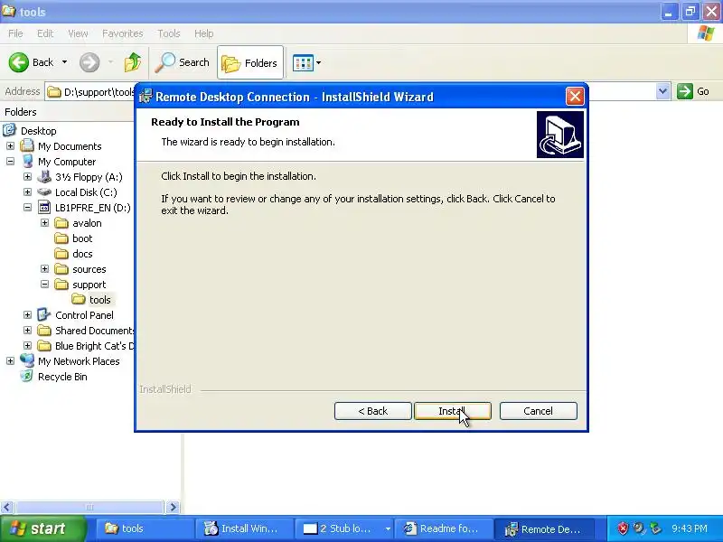Open the Back history dropdown arrow
723x542 pixels.
tap(64, 62)
